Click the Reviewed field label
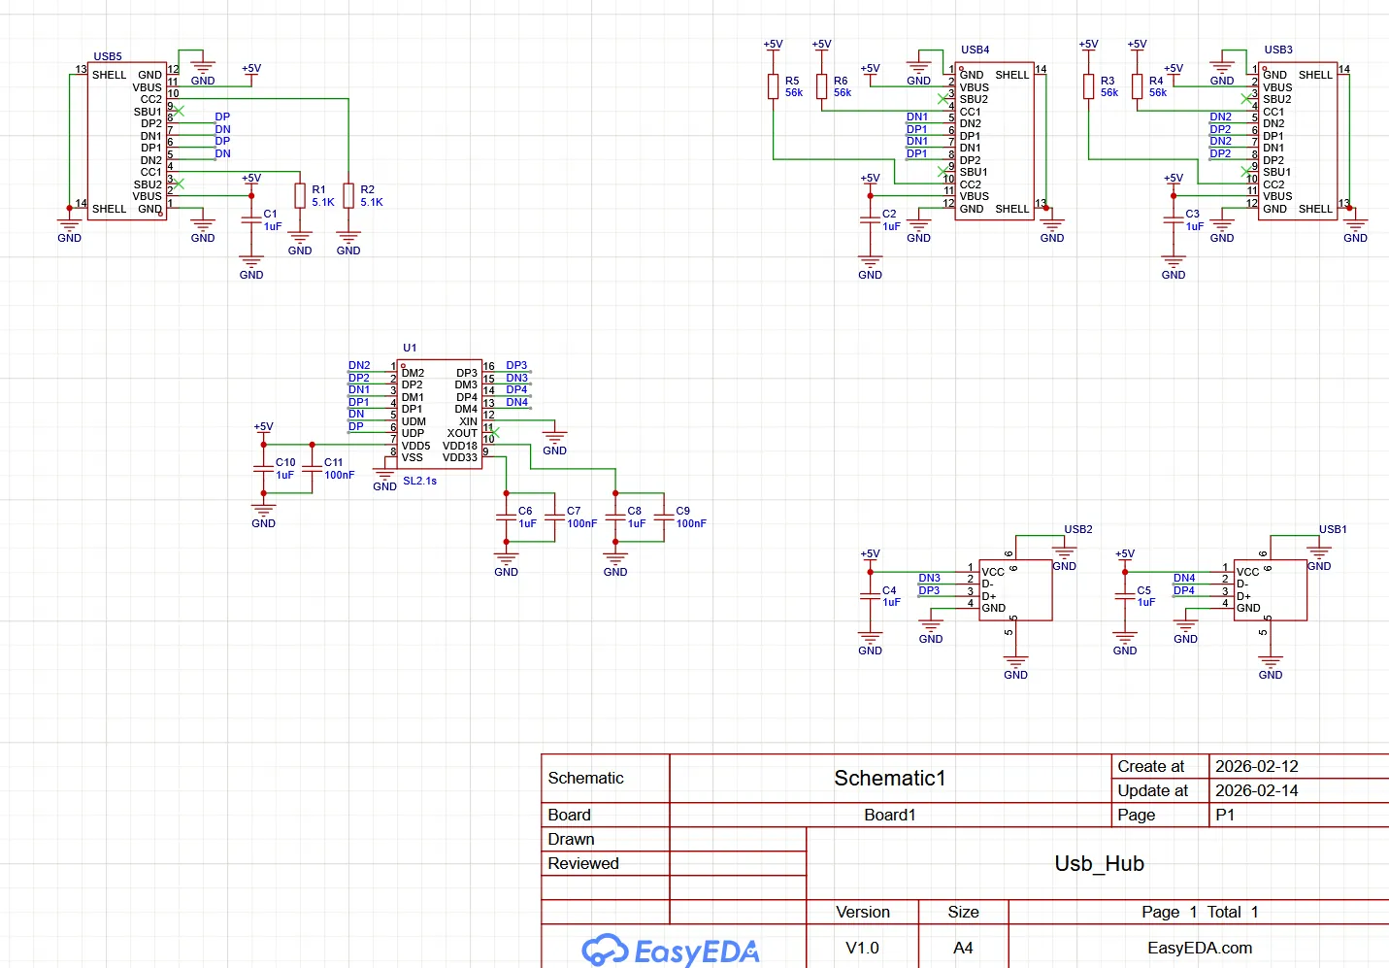1389x968 pixels. (x=583, y=863)
